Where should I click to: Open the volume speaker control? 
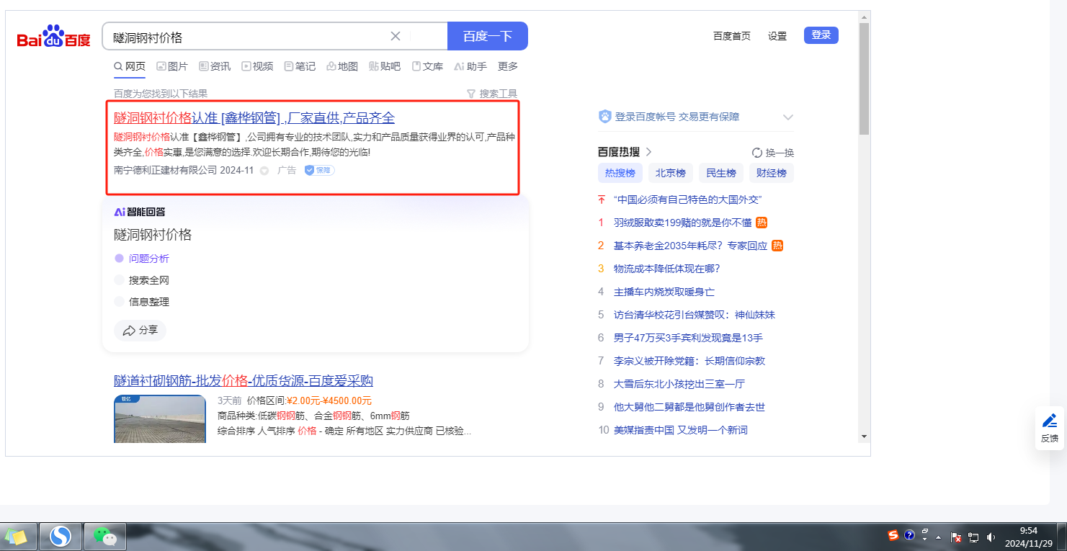pyautogui.click(x=991, y=537)
